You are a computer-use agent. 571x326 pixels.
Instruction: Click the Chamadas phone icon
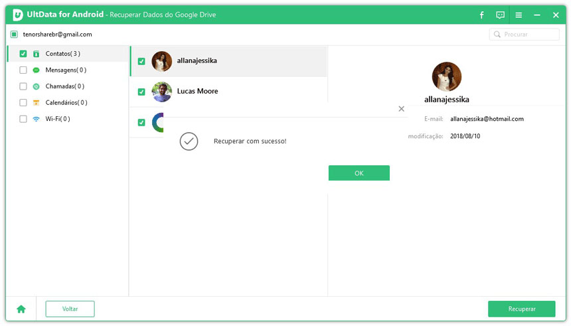coord(36,86)
